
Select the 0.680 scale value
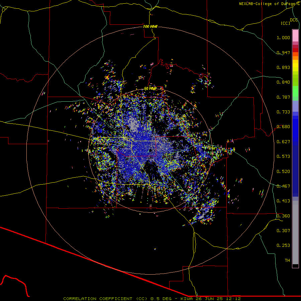(283, 127)
